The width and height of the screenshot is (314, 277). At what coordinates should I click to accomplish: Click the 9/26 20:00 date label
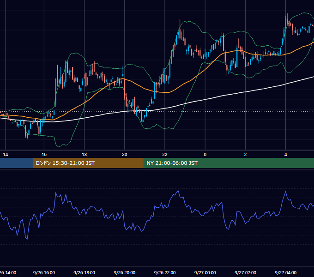tap(125, 272)
